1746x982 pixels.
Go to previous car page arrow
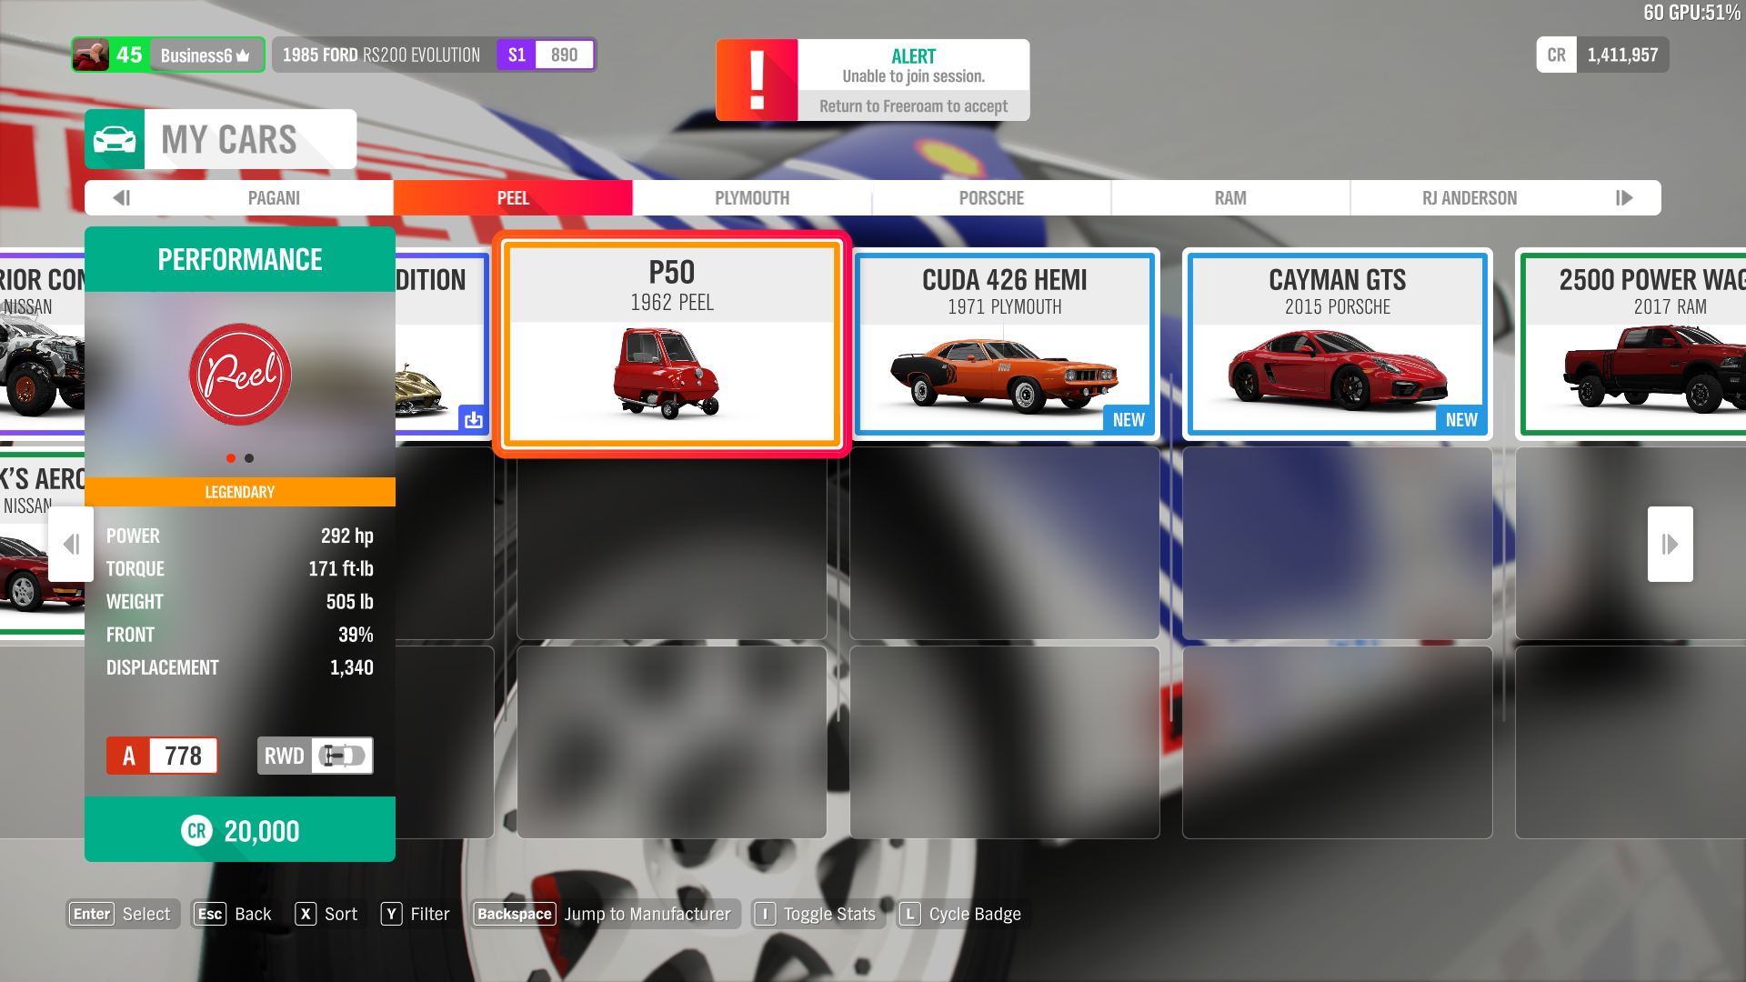pos(71,544)
